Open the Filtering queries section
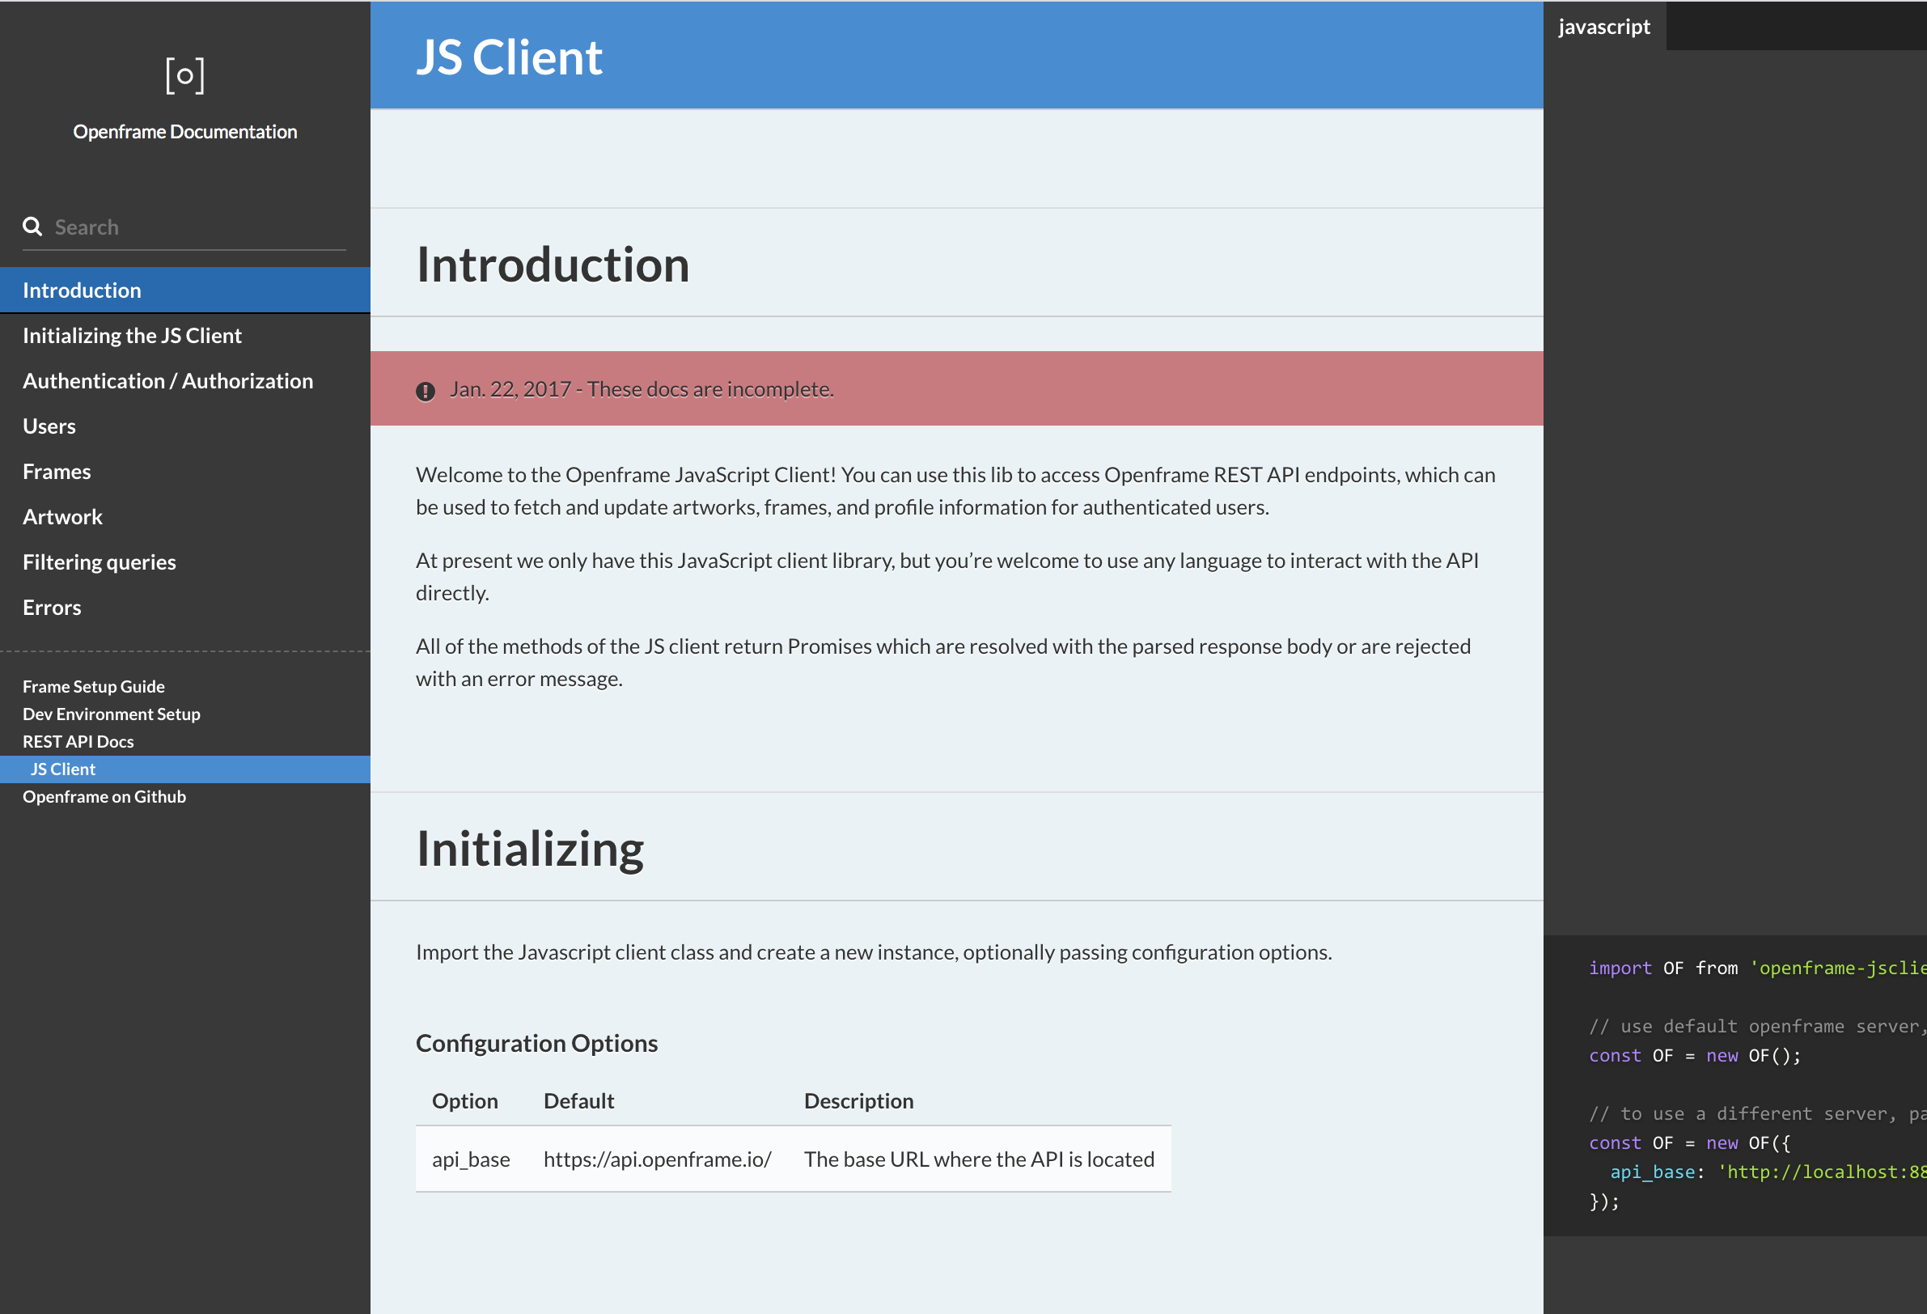1927x1314 pixels. (x=99, y=562)
